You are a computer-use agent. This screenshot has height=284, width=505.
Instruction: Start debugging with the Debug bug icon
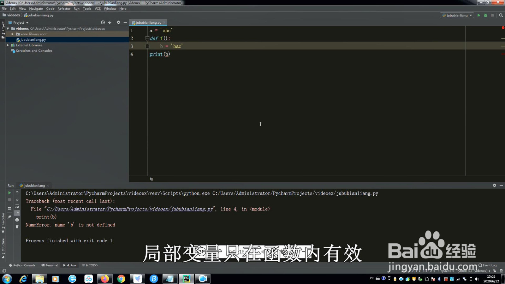486,15
